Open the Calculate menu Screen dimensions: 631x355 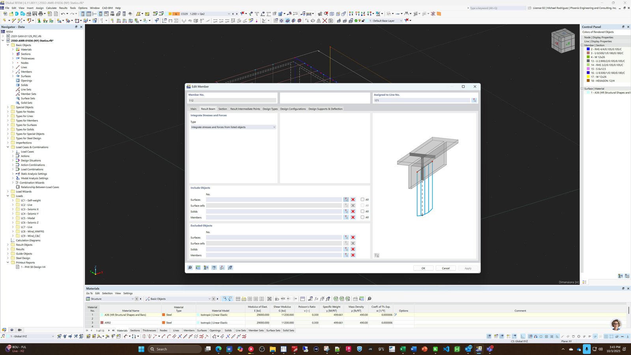(x=51, y=8)
